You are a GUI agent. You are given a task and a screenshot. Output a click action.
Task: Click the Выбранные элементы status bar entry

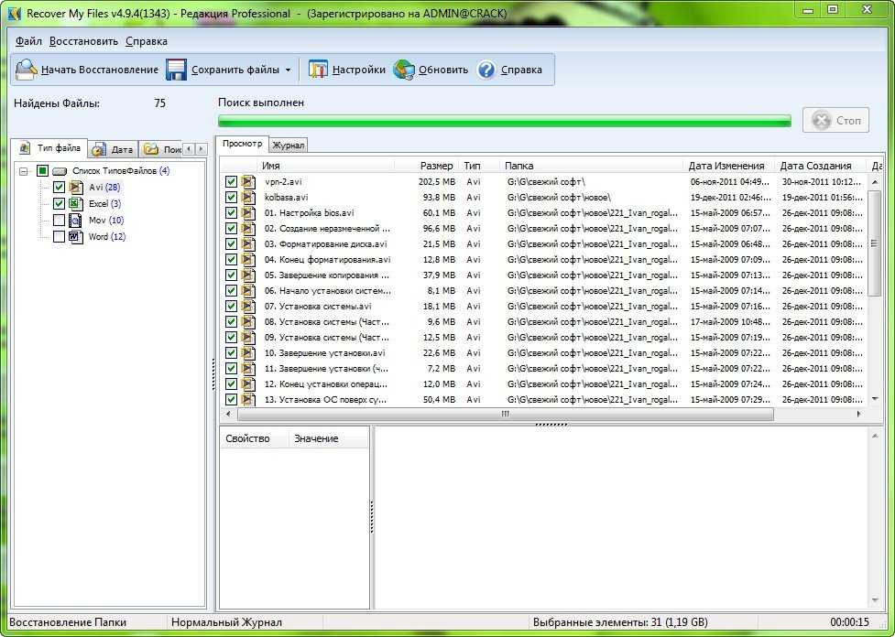pos(620,622)
